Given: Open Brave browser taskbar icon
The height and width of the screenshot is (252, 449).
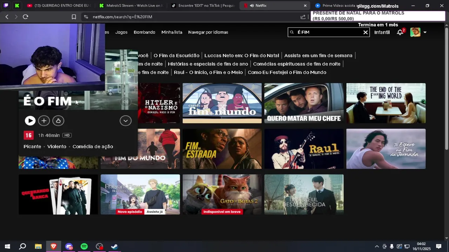Looking at the screenshot, I should [x=53, y=246].
